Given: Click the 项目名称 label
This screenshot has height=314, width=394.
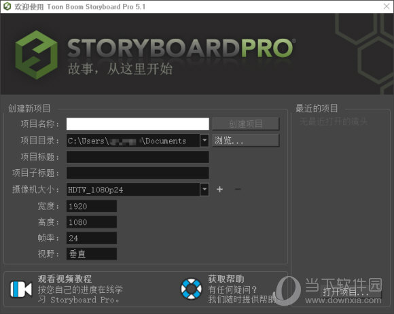Looking at the screenshot, I should [39, 124].
